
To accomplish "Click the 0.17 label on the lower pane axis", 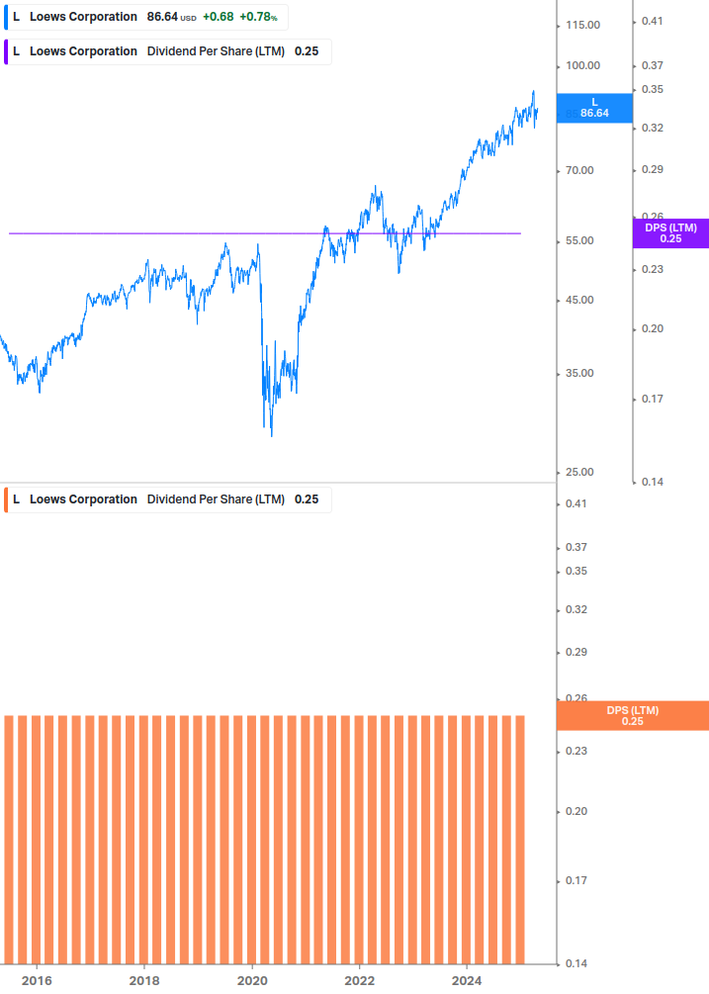I will coord(576,880).
